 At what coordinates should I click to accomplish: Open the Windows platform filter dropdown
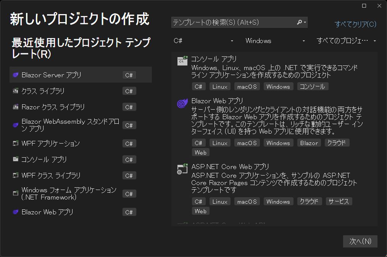(275, 41)
